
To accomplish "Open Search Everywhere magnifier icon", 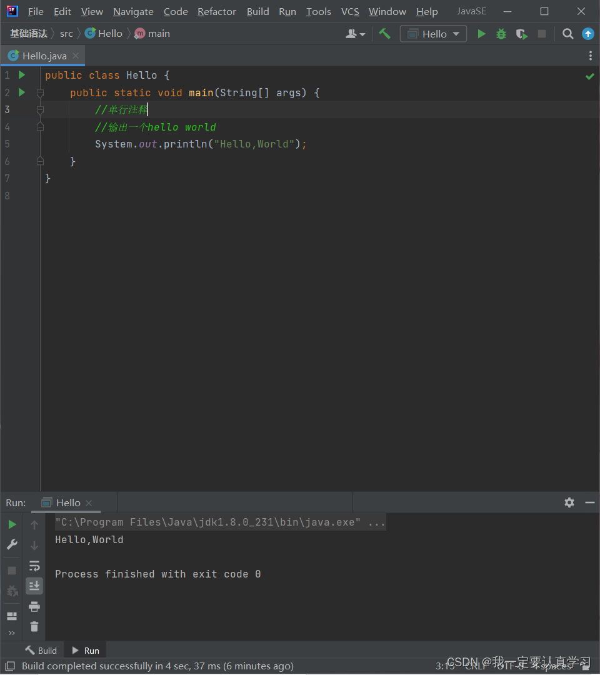I will point(567,34).
